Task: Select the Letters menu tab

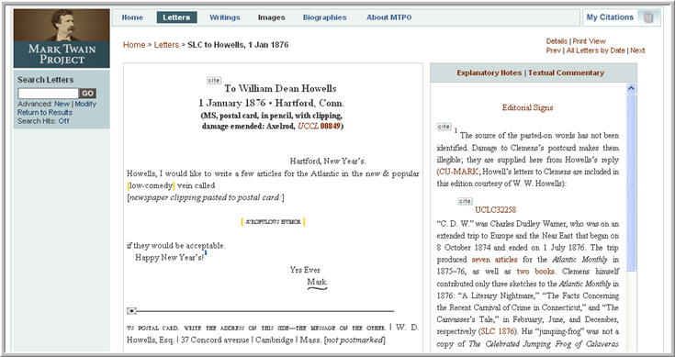Action: coord(176,17)
